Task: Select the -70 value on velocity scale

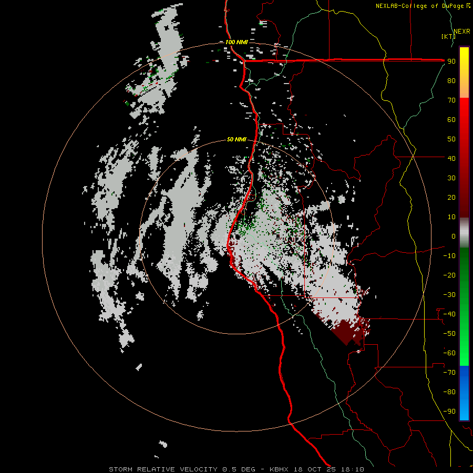Action: pyautogui.click(x=449, y=373)
